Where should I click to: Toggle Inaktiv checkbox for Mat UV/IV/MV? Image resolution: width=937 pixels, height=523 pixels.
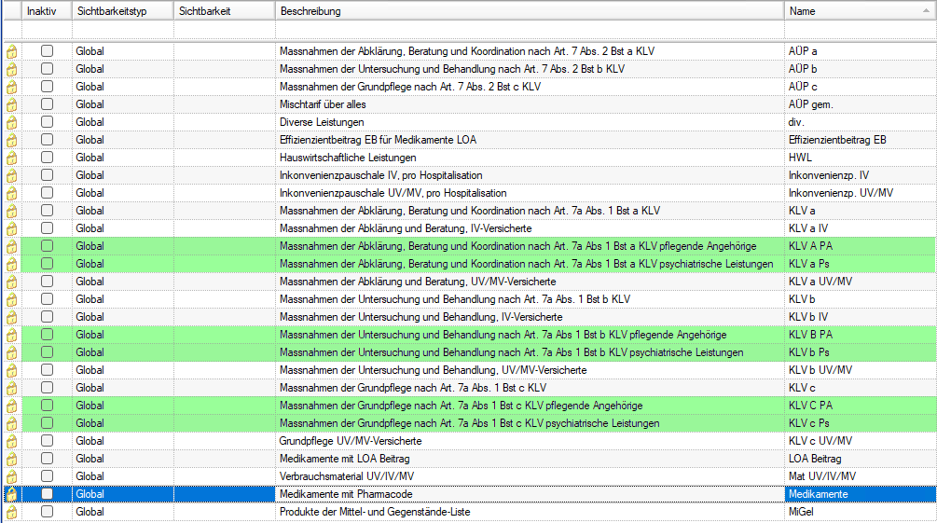[x=47, y=476]
